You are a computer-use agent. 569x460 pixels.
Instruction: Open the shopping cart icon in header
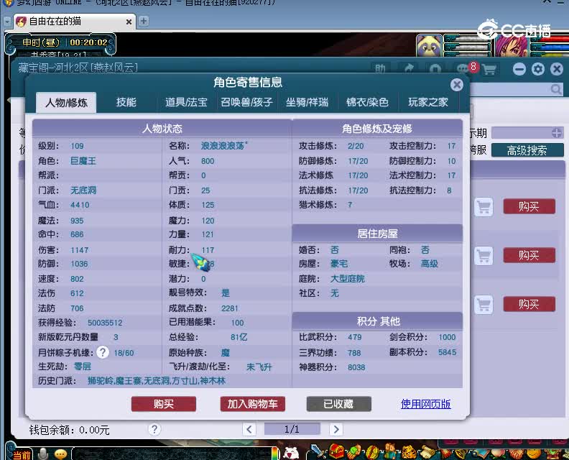(489, 69)
